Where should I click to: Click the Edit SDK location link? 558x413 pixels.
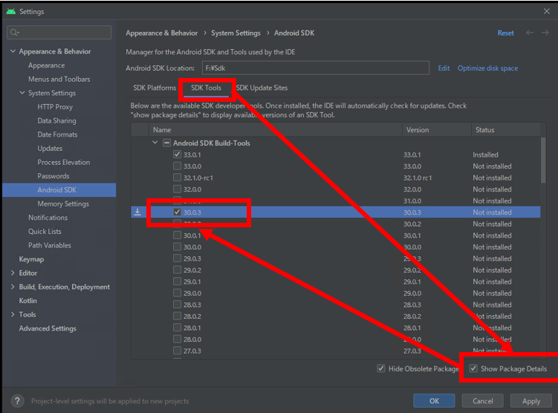click(x=444, y=68)
